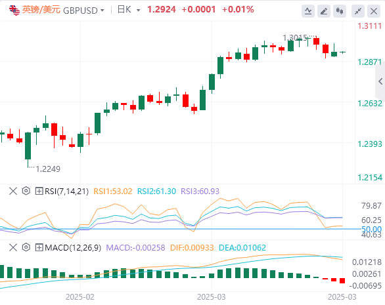Screen dimensions: 385x305
Task: Click the indicator line chart icon
Action: [x=308, y=11]
